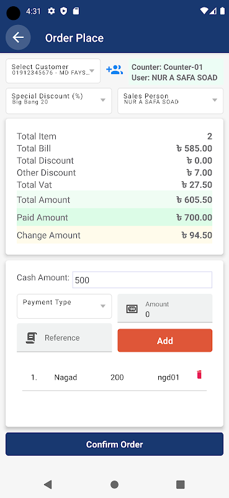Select the Amount field showing 0
Viewport: 229px width, 498px height.
point(164,308)
